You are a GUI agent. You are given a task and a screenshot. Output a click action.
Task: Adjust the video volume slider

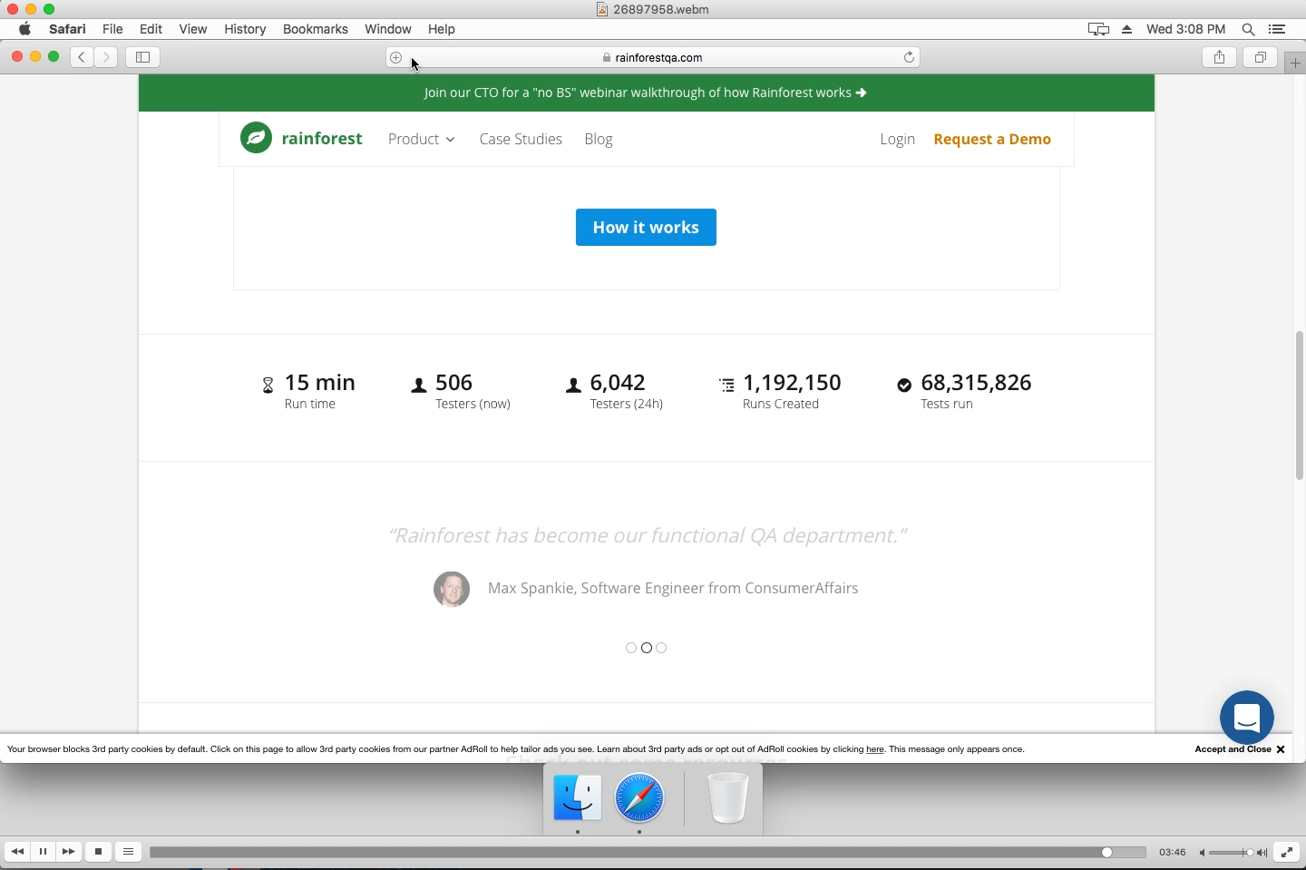pyautogui.click(x=1232, y=853)
